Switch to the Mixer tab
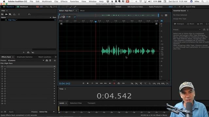Image resolution: width=209 pixels, height=117 pixels. tap(82, 11)
